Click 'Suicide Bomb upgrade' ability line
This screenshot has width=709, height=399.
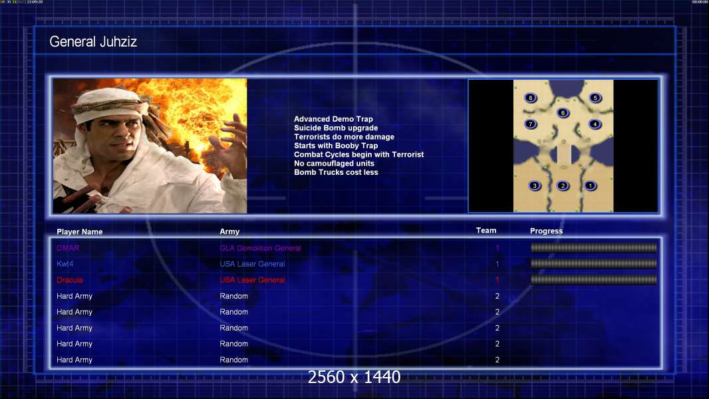pos(336,128)
